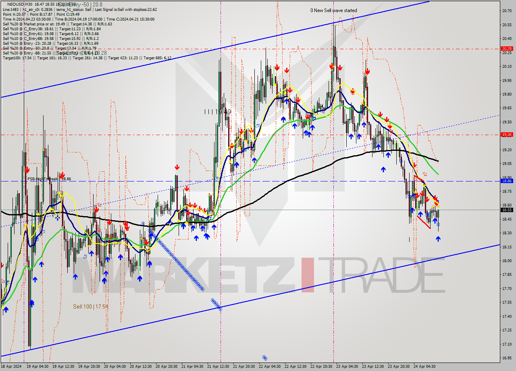Screen dimensions: 516x371
Task: Select the 21 Apr 20:30 time label
Action: point(244,367)
